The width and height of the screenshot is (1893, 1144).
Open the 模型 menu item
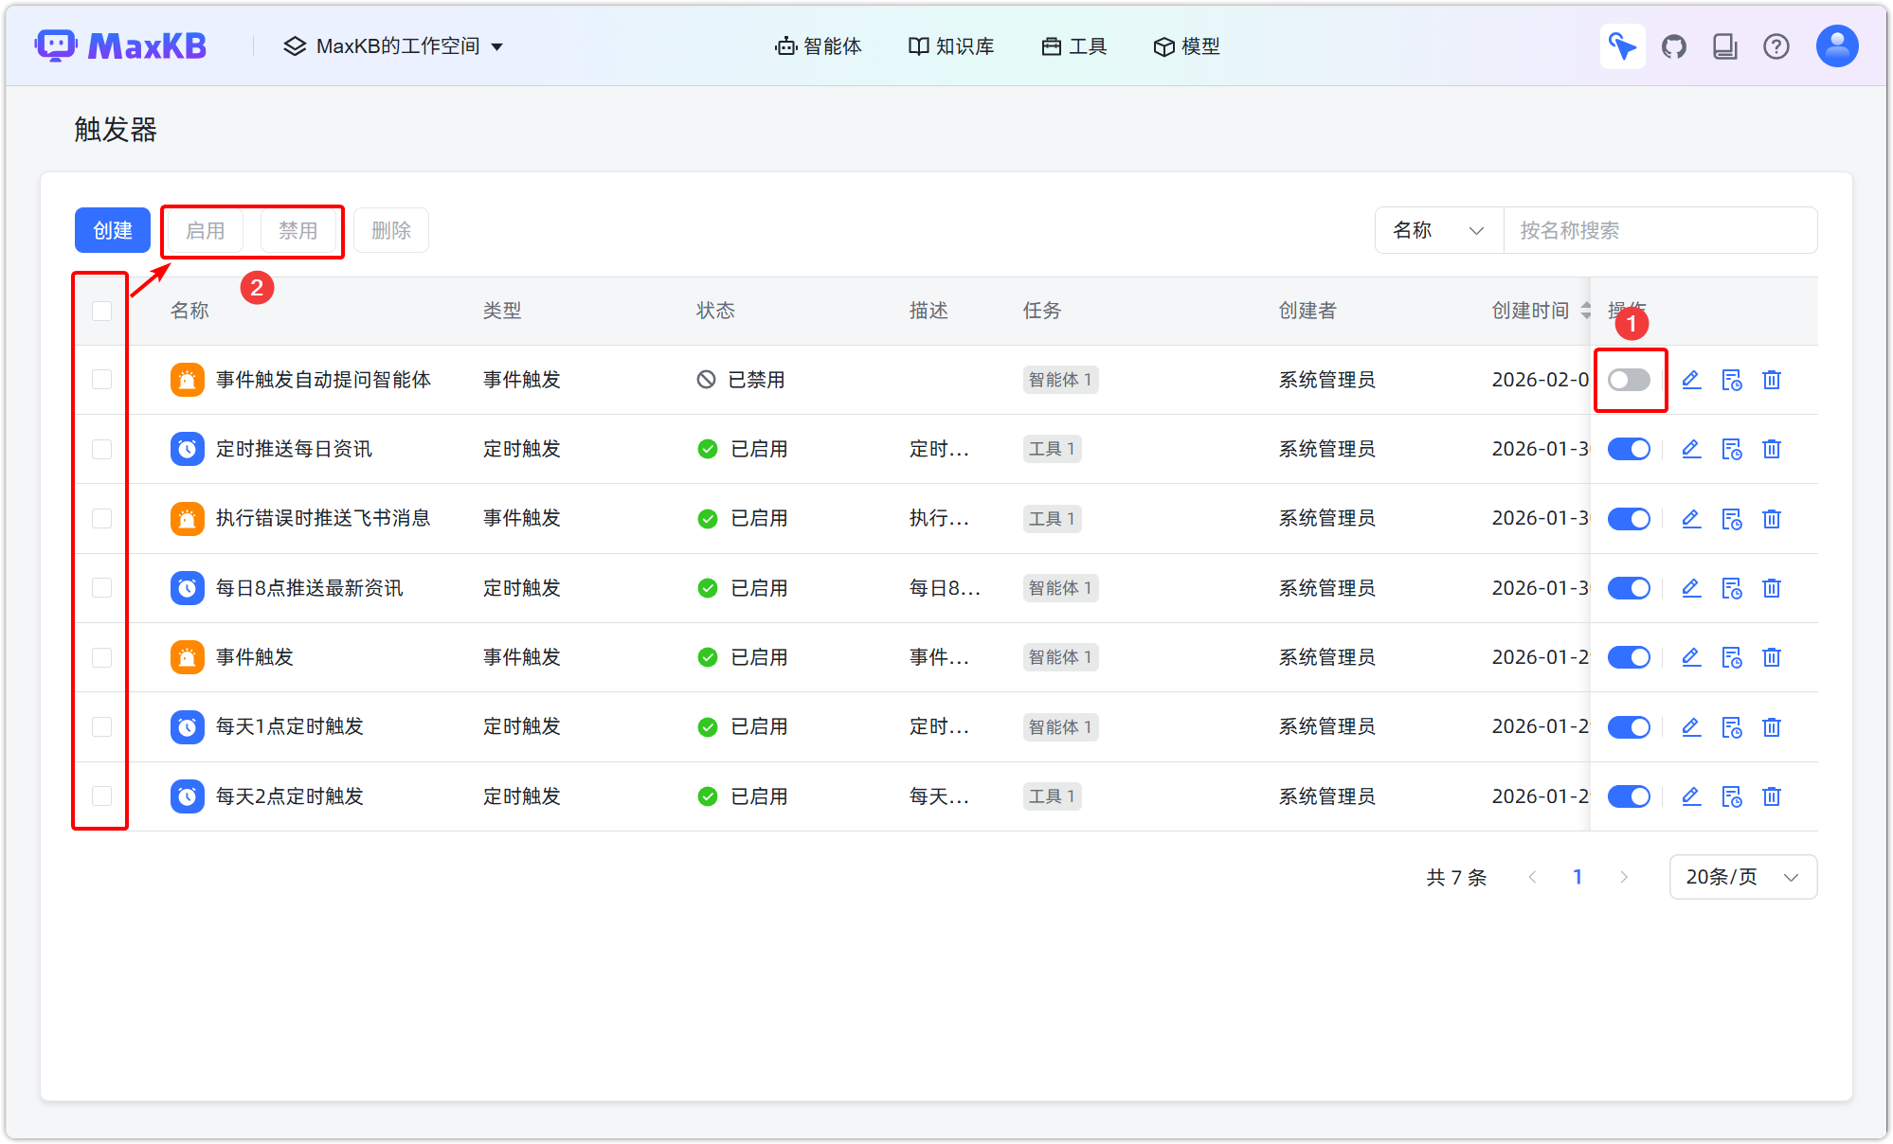1186,45
